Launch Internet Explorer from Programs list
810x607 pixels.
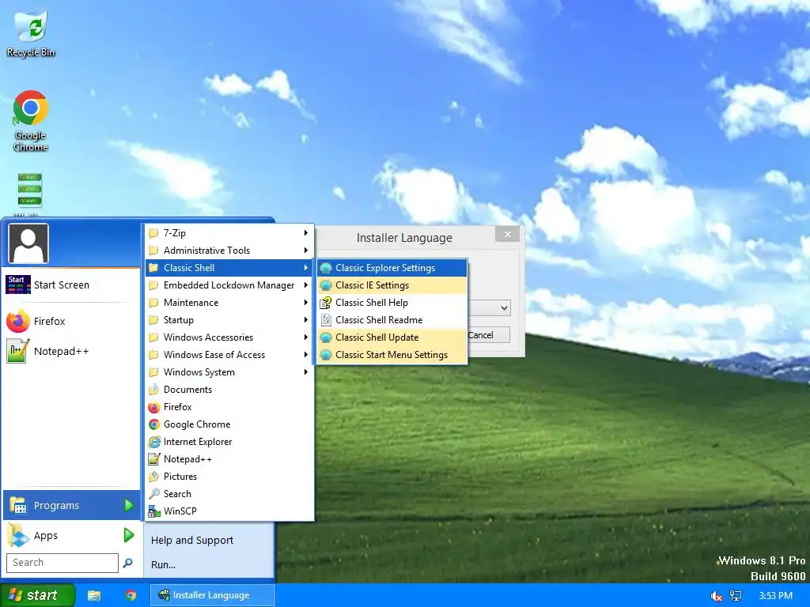click(x=229, y=442)
